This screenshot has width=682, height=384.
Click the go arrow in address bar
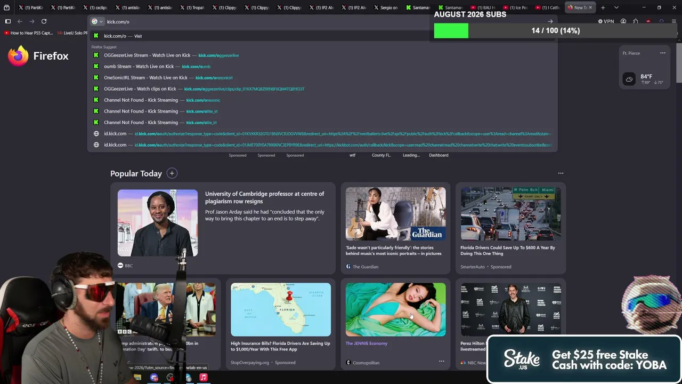(550, 22)
